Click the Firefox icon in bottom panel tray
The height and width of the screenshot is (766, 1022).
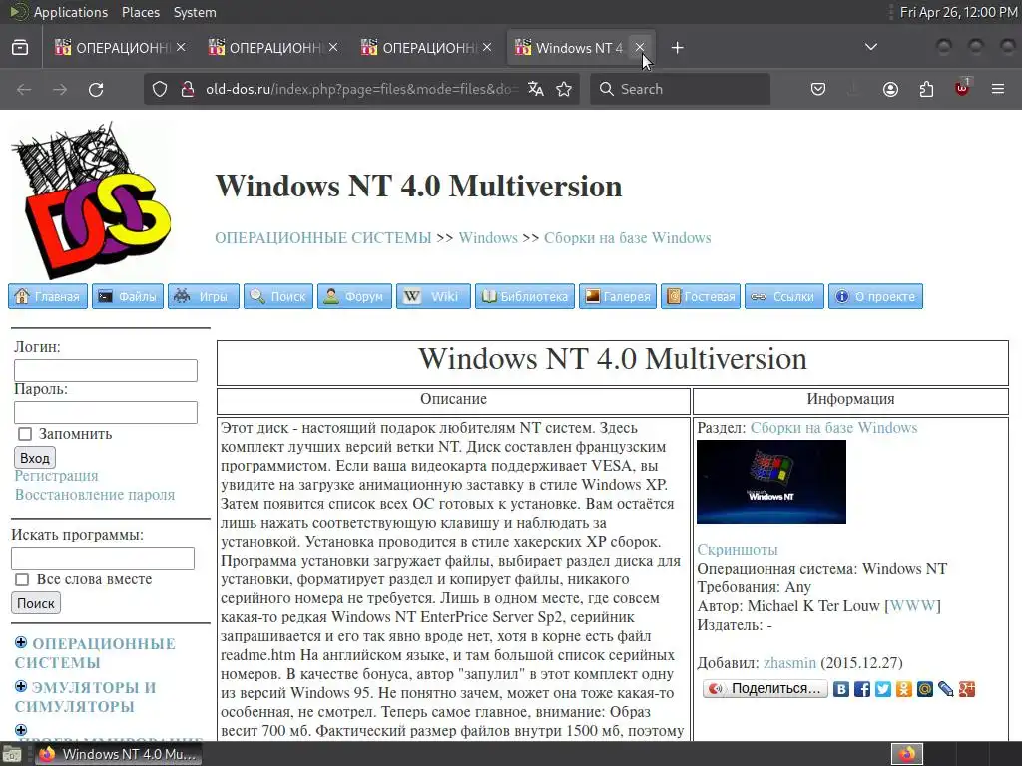907,754
